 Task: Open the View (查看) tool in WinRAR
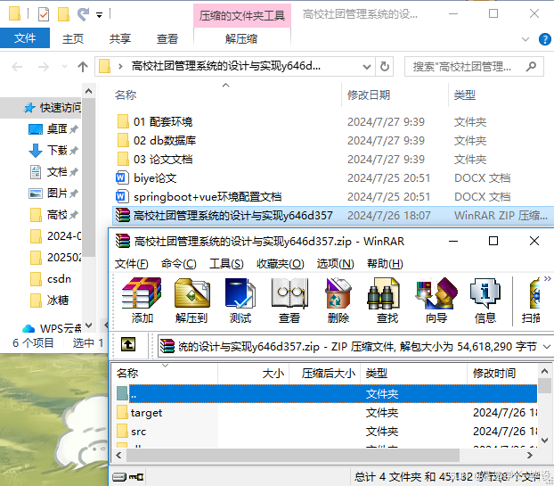point(289,301)
